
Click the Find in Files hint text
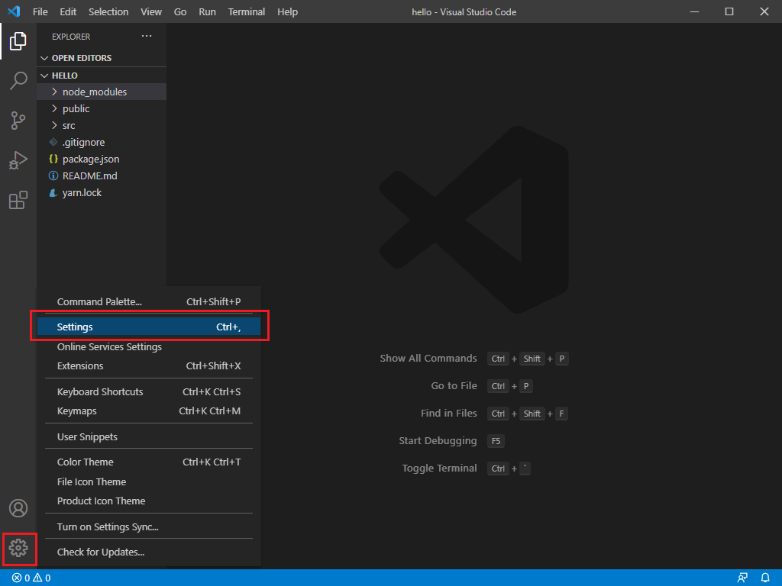[x=449, y=413]
